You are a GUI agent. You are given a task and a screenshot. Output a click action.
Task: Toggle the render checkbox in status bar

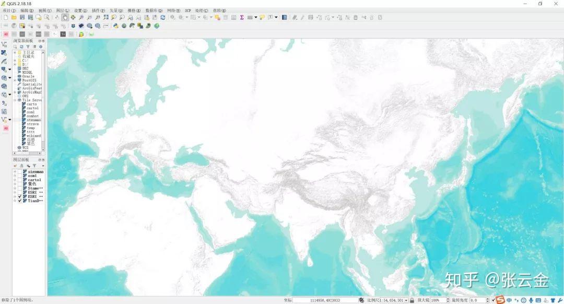494,300
